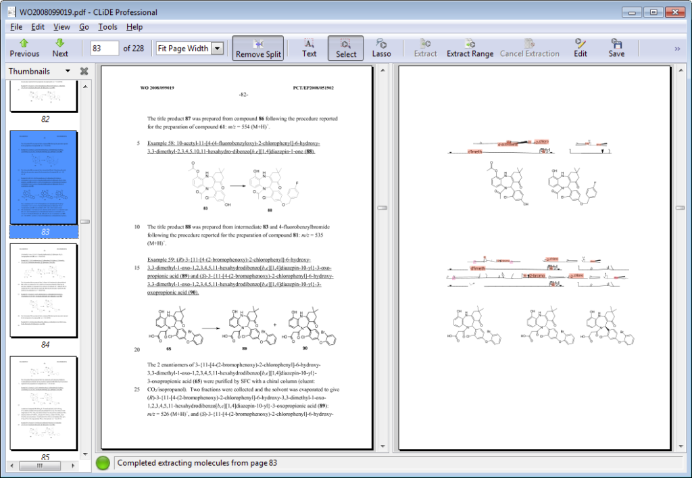Open the Tools menu

[x=107, y=27]
